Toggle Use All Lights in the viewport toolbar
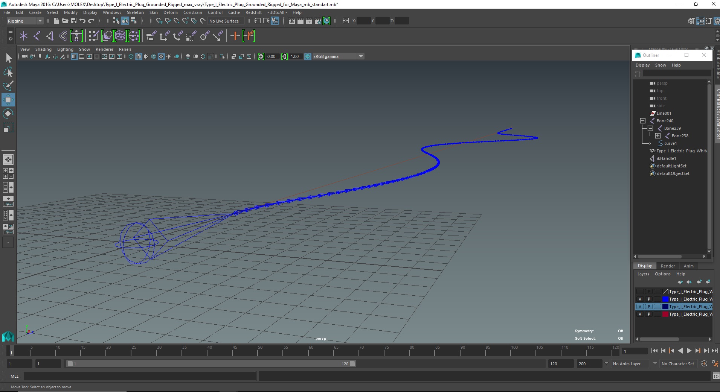The image size is (720, 392). click(169, 56)
